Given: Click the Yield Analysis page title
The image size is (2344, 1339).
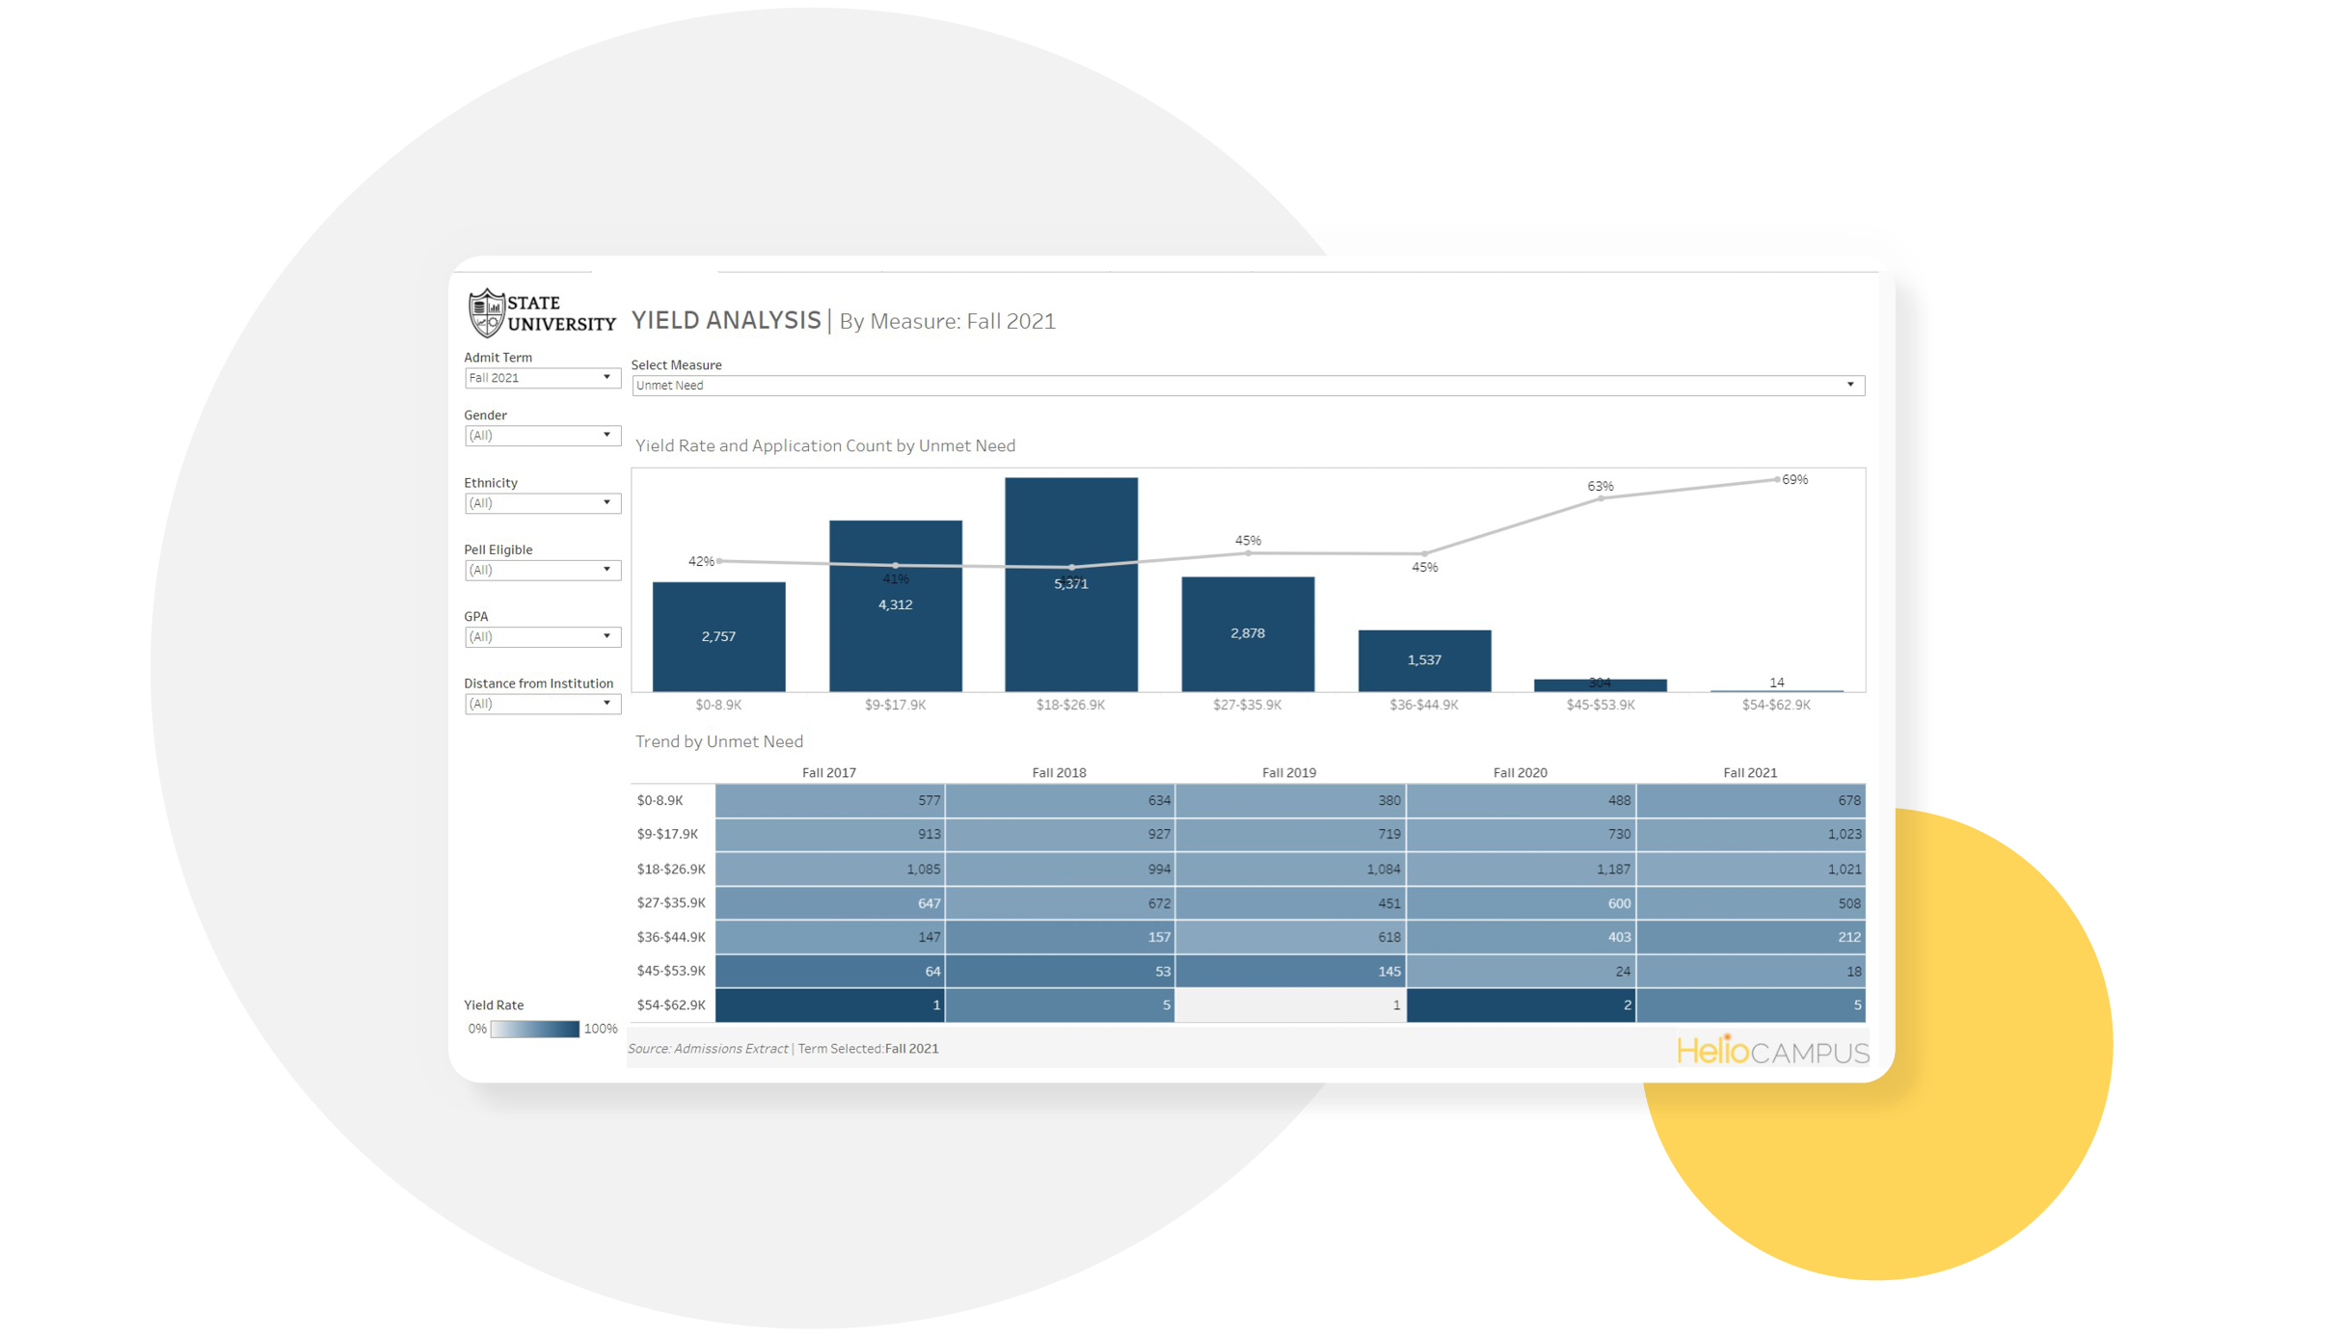Looking at the screenshot, I should pos(726,320).
